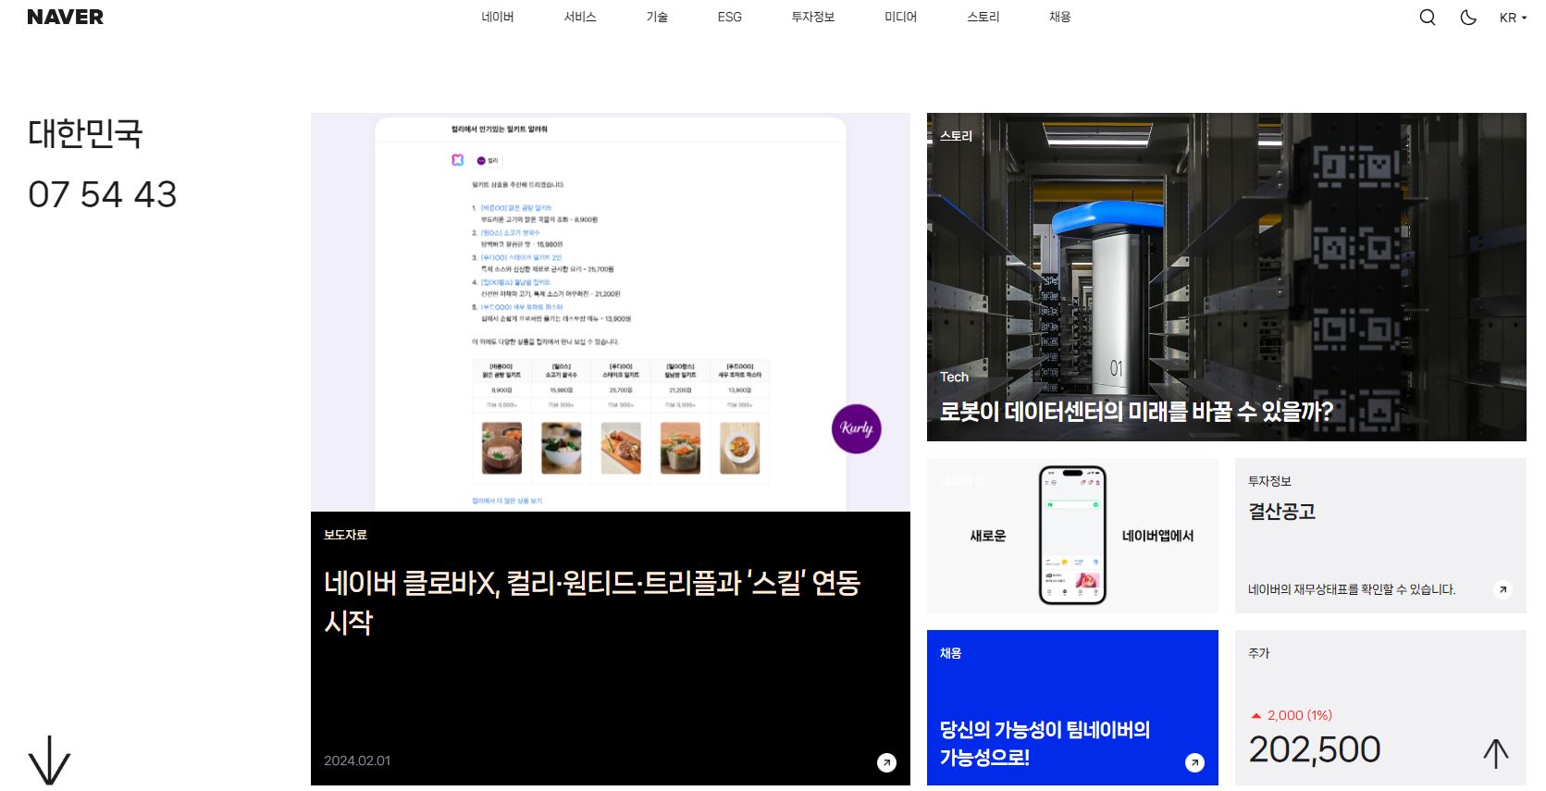The height and width of the screenshot is (791, 1546).
Task: Open the KR language dropdown
Action: [x=1513, y=18]
